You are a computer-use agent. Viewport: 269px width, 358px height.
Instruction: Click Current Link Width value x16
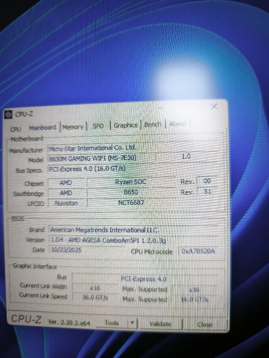coord(95,288)
